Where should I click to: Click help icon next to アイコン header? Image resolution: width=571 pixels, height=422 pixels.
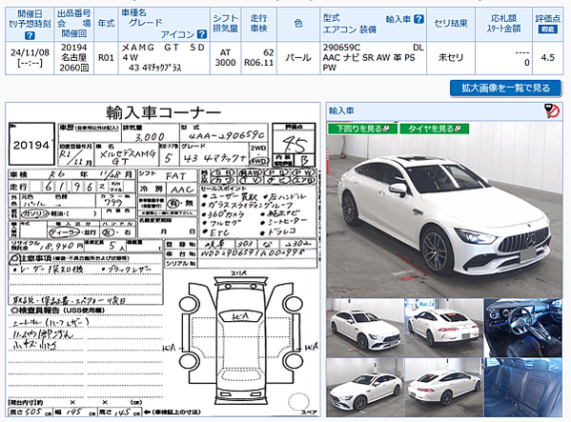tap(202, 34)
